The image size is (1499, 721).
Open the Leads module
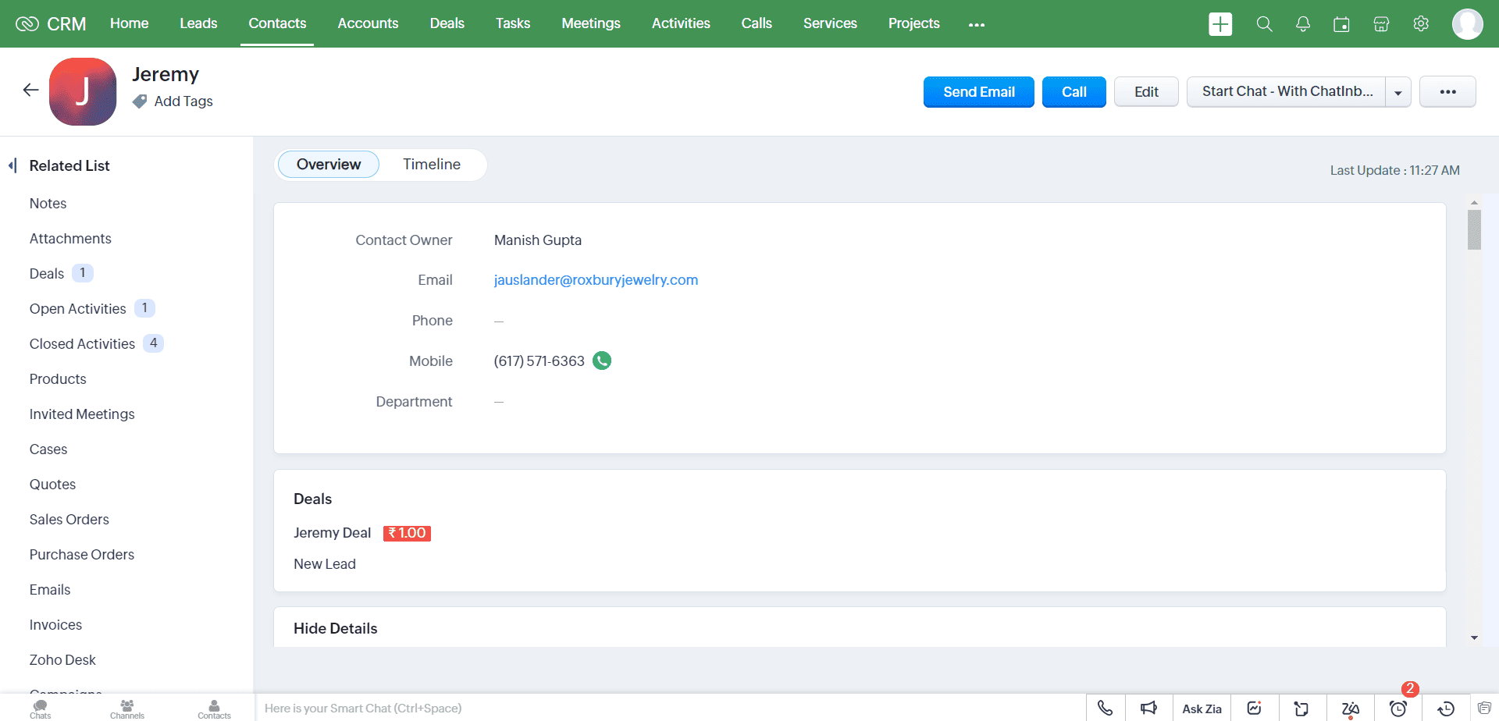pyautogui.click(x=198, y=23)
